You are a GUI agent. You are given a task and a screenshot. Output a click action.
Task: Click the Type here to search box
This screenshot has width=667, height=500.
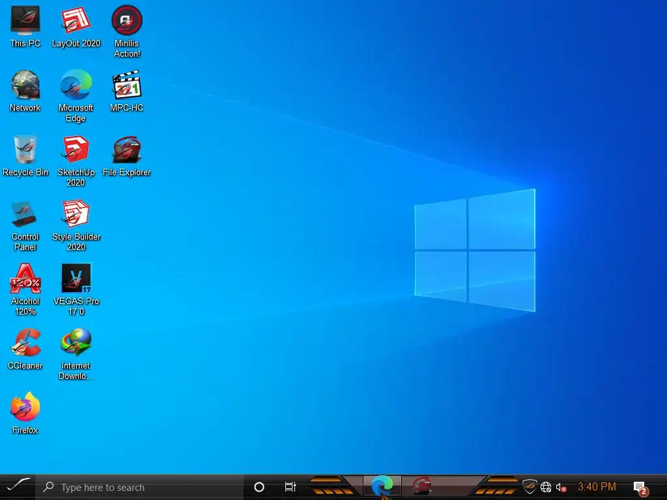[139, 487]
